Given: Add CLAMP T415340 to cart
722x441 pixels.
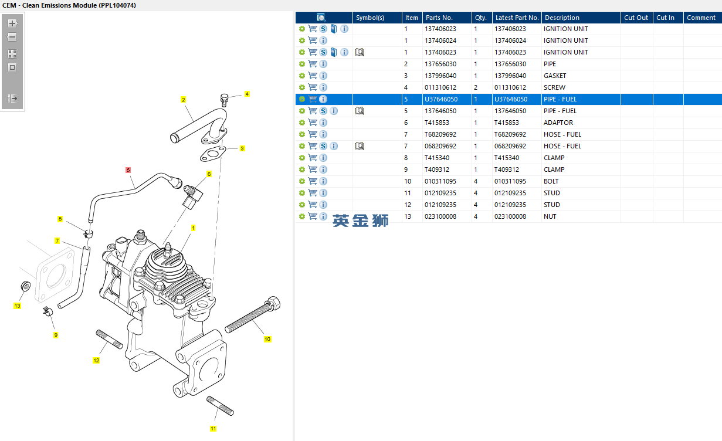Looking at the screenshot, I should (x=313, y=158).
